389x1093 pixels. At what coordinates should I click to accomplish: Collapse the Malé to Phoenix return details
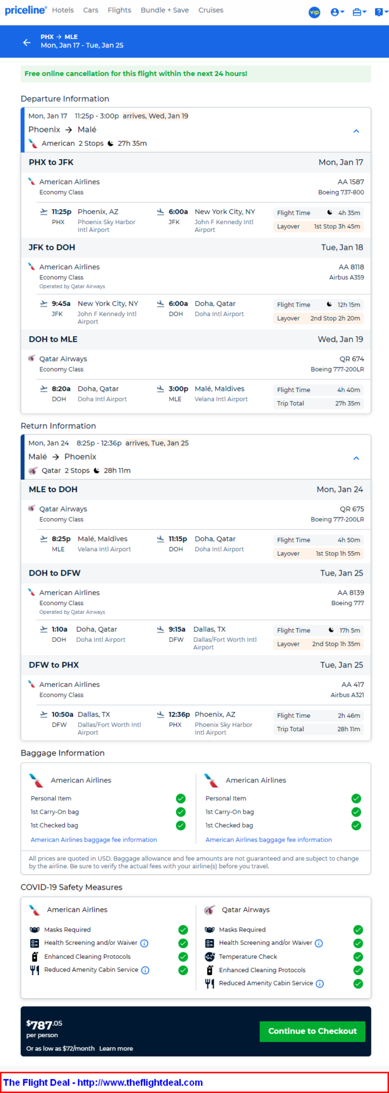click(356, 458)
